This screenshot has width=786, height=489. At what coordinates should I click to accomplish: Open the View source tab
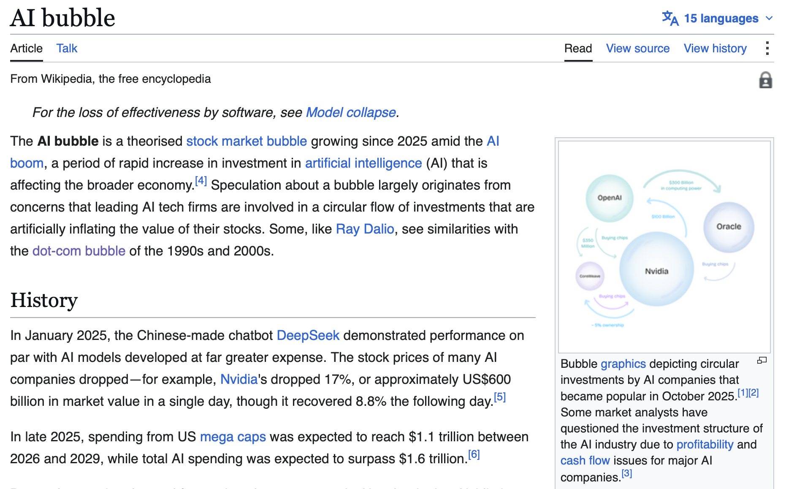(637, 48)
